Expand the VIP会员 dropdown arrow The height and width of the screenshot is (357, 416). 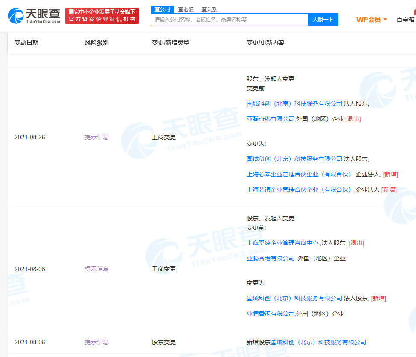pyautogui.click(x=385, y=20)
